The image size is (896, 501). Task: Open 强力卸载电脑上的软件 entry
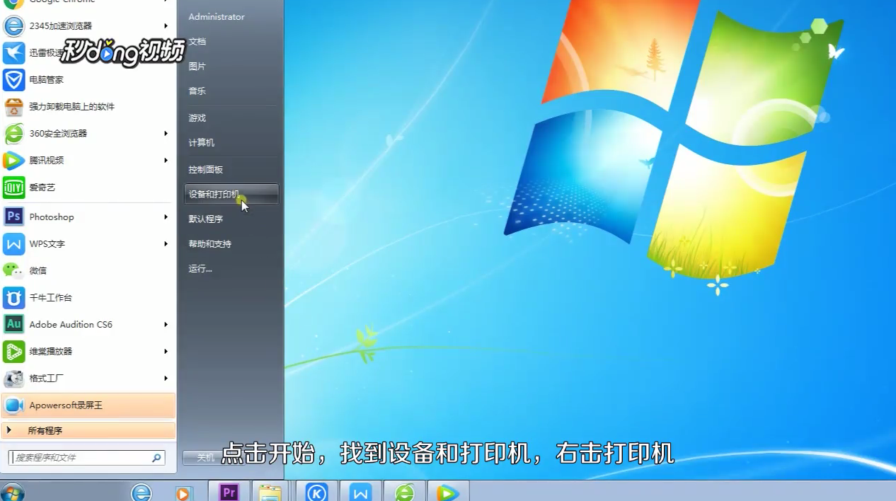(x=88, y=107)
